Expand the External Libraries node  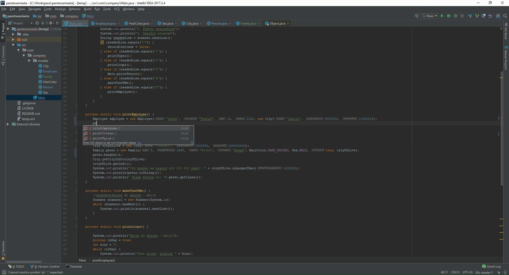pos(8,124)
